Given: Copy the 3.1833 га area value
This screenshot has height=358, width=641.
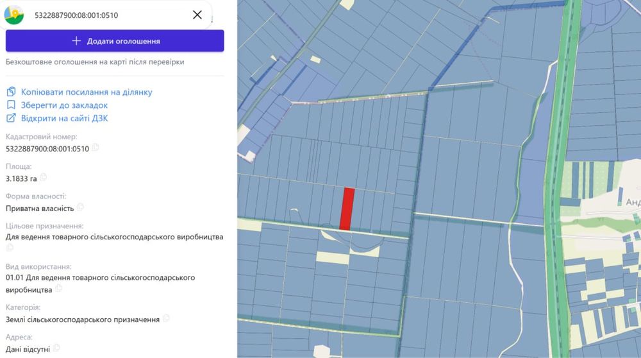Looking at the screenshot, I should click(x=44, y=177).
